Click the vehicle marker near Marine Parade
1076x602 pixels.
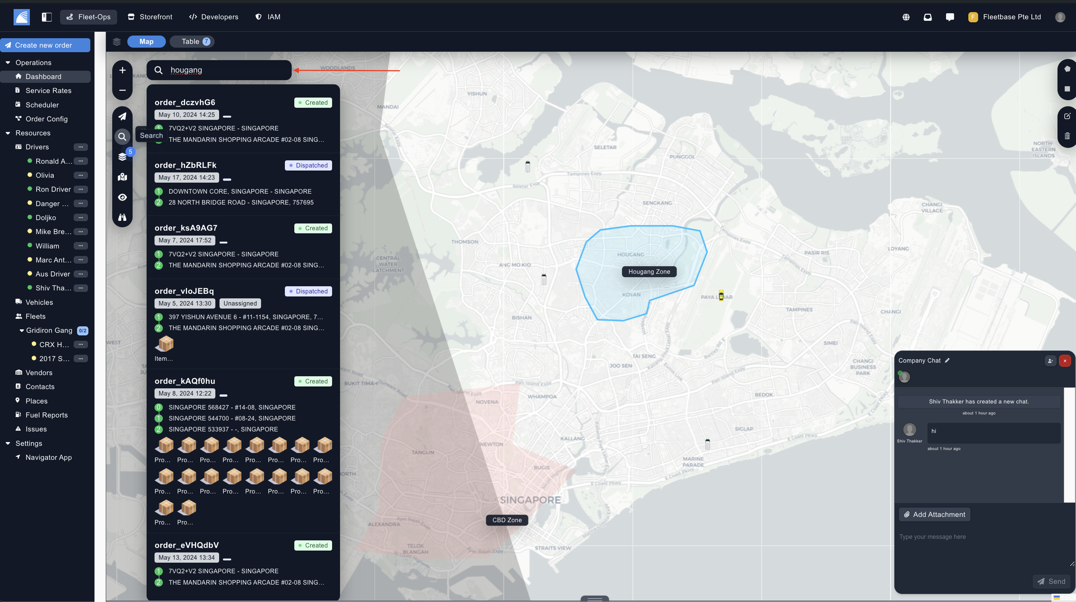click(708, 444)
